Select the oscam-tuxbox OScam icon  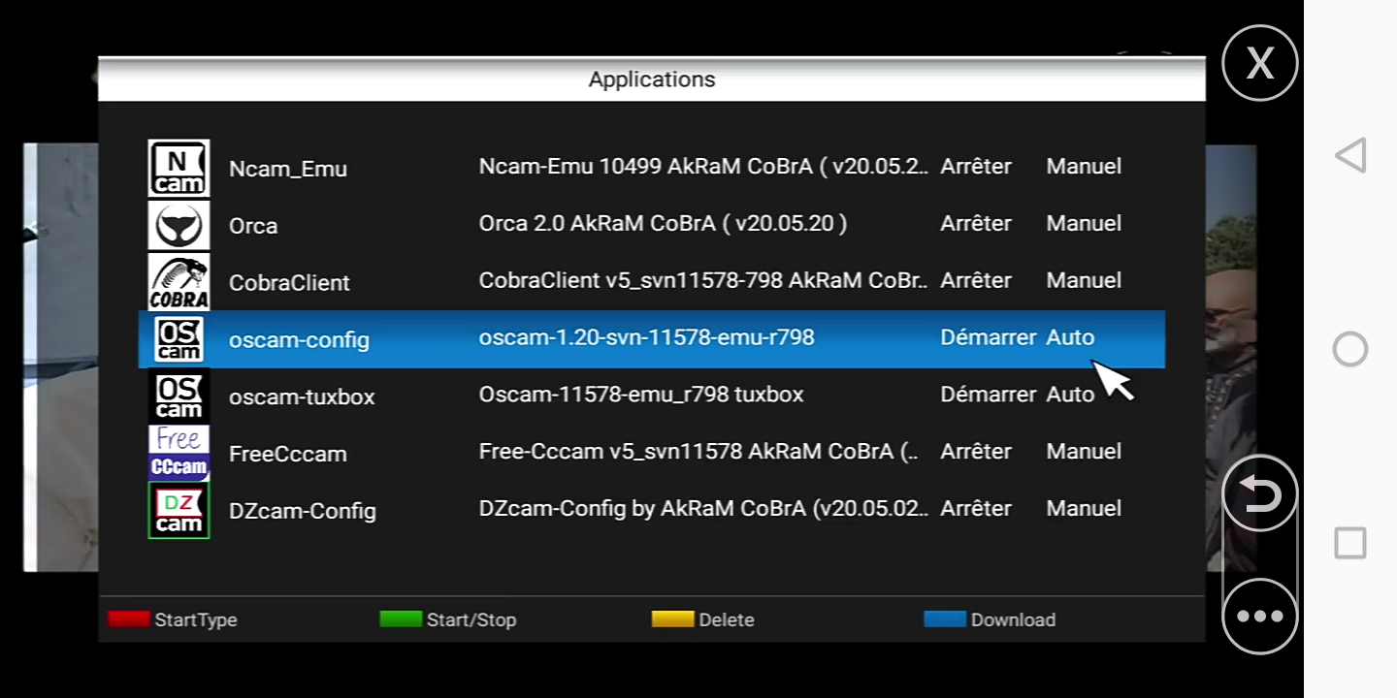coord(179,396)
